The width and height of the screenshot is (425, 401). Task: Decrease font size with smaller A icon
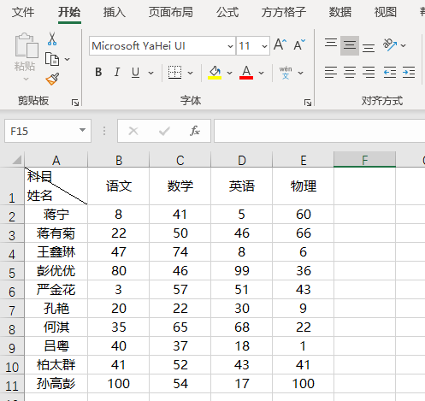point(299,44)
